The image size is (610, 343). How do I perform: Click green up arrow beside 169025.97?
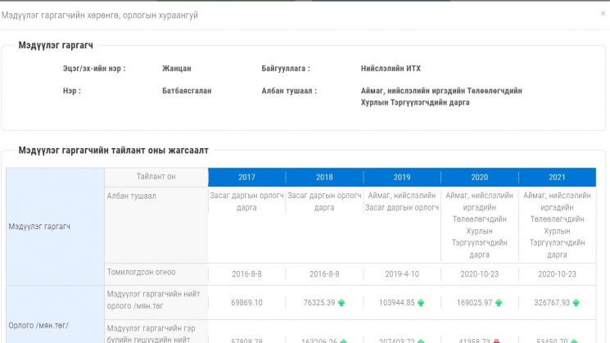(x=499, y=303)
